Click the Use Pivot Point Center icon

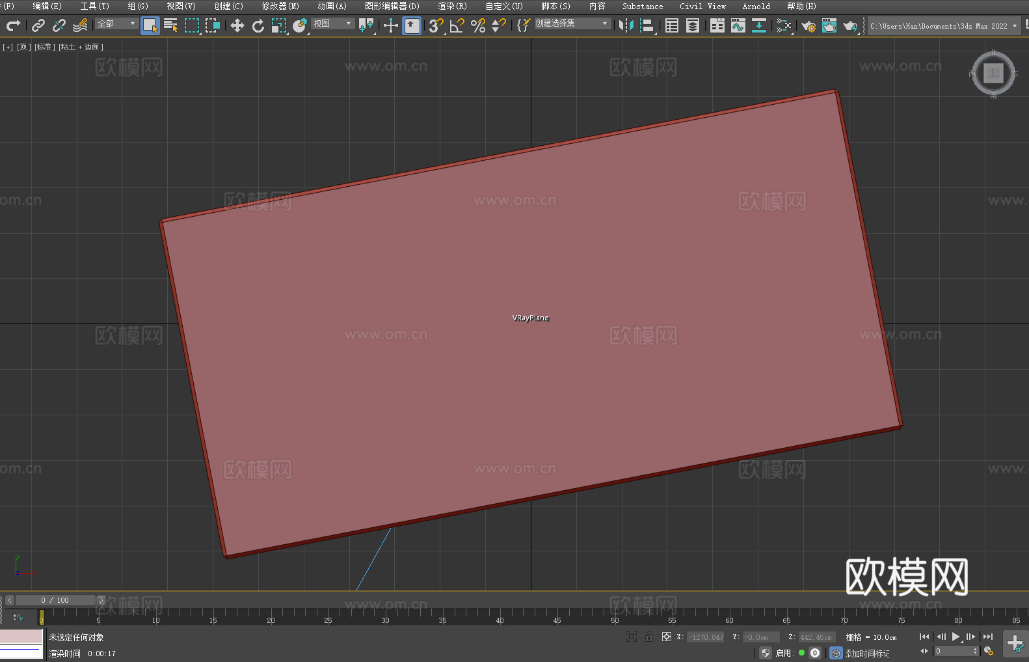click(x=366, y=25)
